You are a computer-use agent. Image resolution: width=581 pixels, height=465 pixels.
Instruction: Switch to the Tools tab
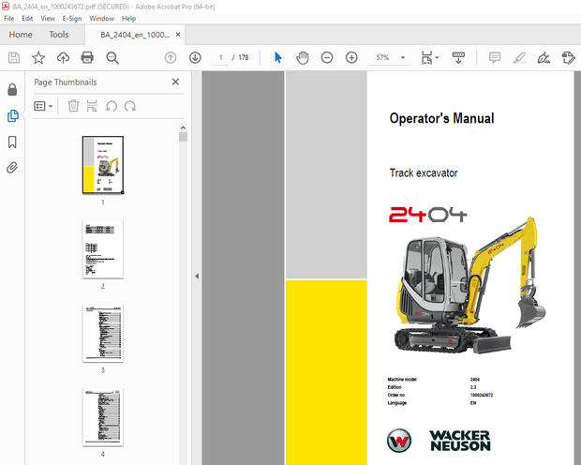tap(58, 35)
